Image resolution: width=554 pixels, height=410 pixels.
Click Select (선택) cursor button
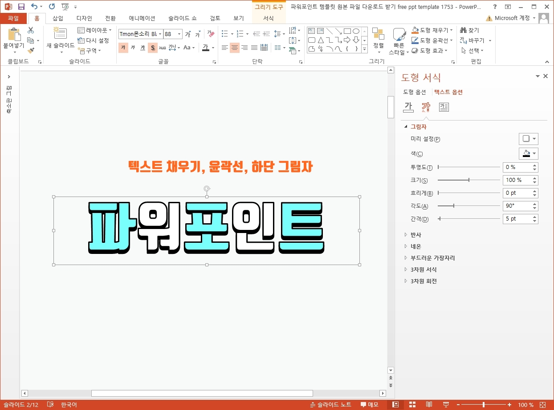click(472, 51)
